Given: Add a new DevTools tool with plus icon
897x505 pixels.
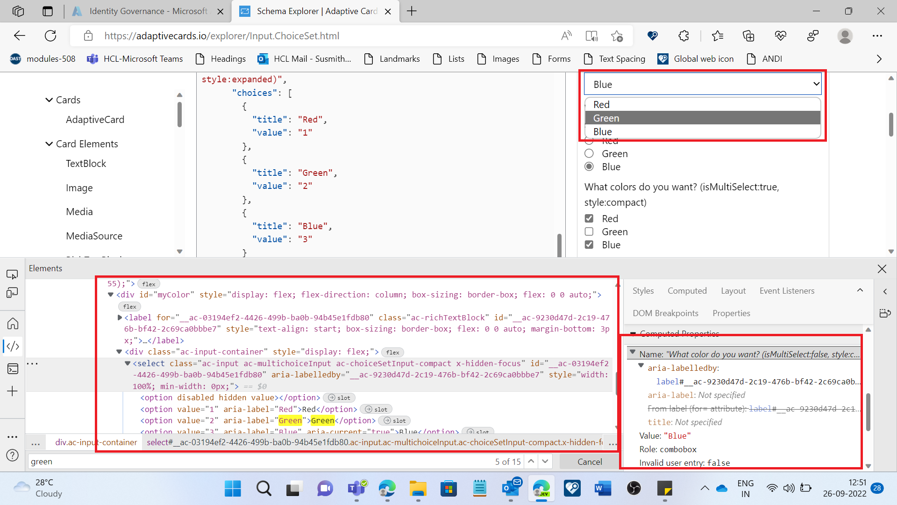Looking at the screenshot, I should click(x=13, y=391).
